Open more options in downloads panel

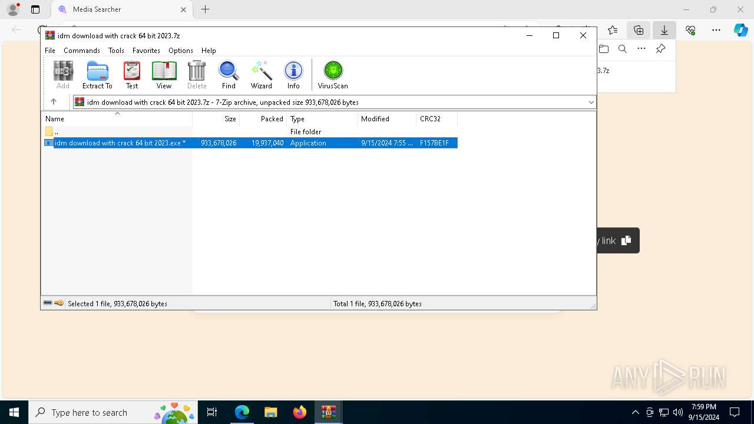(641, 49)
